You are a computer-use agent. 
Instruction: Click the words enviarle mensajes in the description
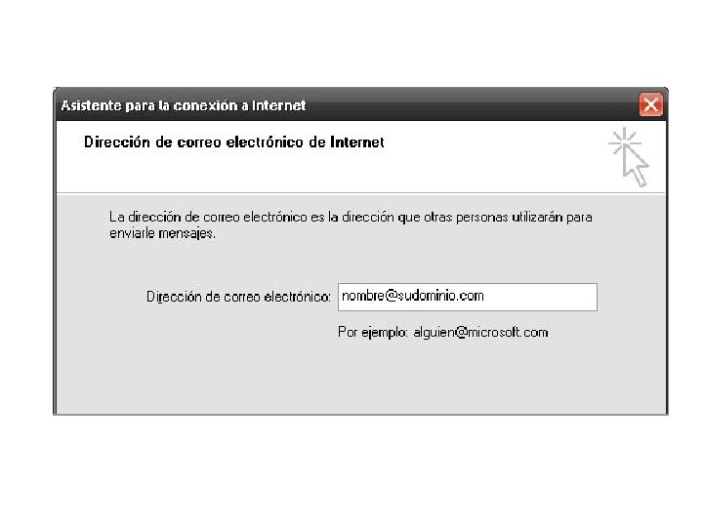pyautogui.click(x=162, y=233)
